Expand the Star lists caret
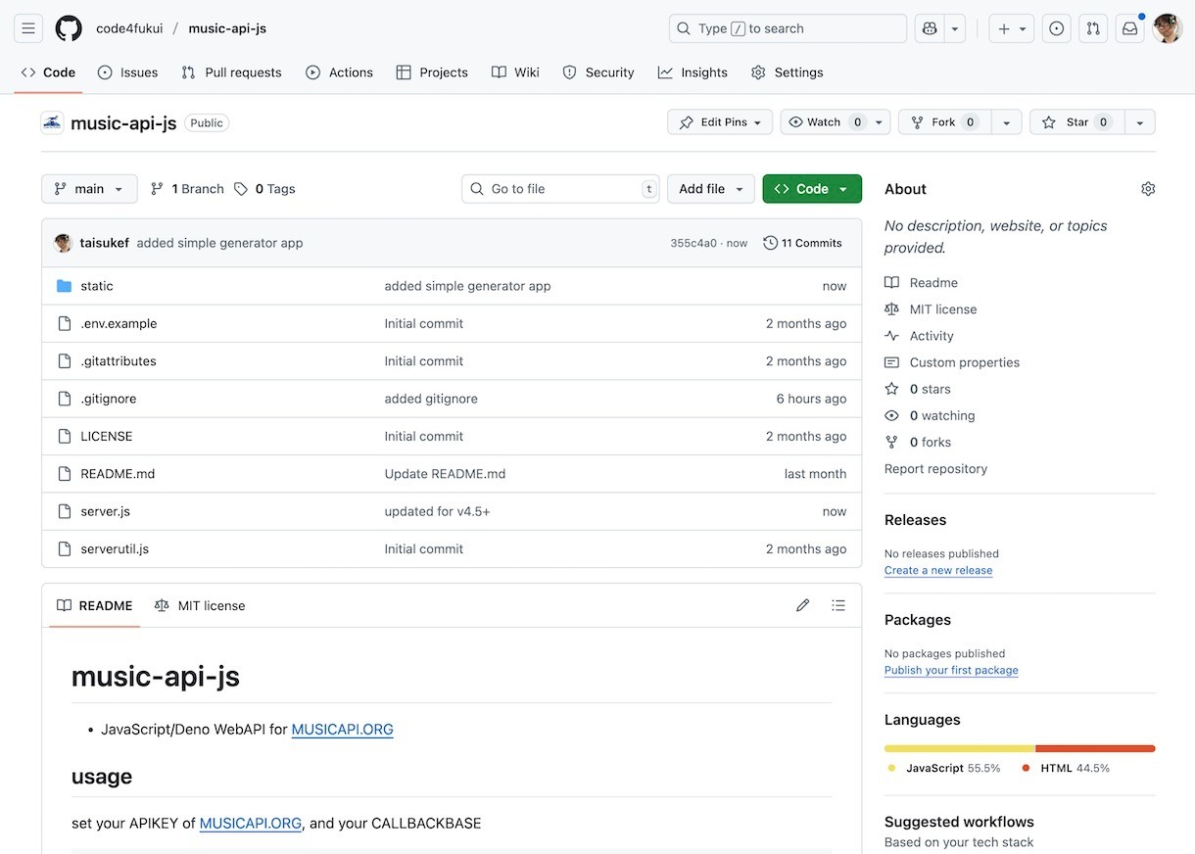Screen dimensions: 1195x854 coord(1139,122)
